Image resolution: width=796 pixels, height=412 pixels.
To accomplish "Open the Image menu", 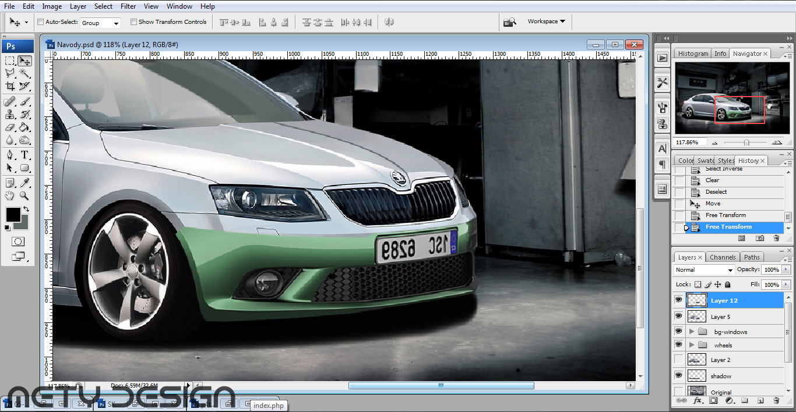I will pos(52,6).
